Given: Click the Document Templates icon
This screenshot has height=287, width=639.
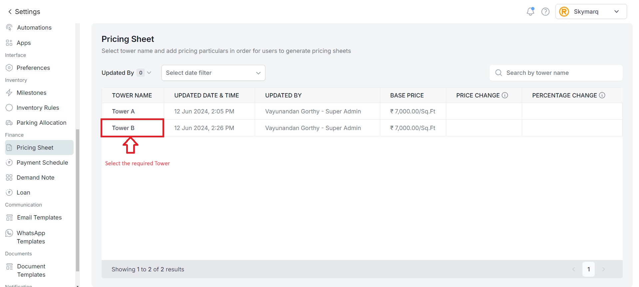Looking at the screenshot, I should (9, 267).
